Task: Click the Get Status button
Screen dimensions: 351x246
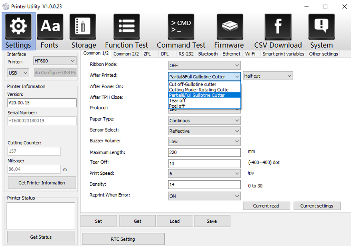Action: [x=41, y=237]
